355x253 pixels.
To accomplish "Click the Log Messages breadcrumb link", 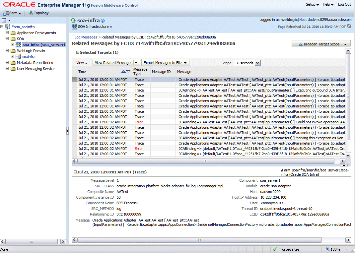I will point(86,37).
